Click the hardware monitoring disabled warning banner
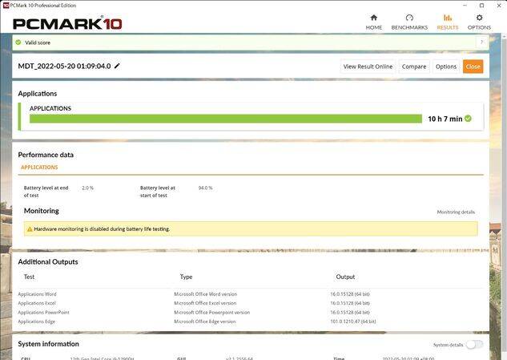Viewport: 507px width, 360px height. [x=251, y=229]
